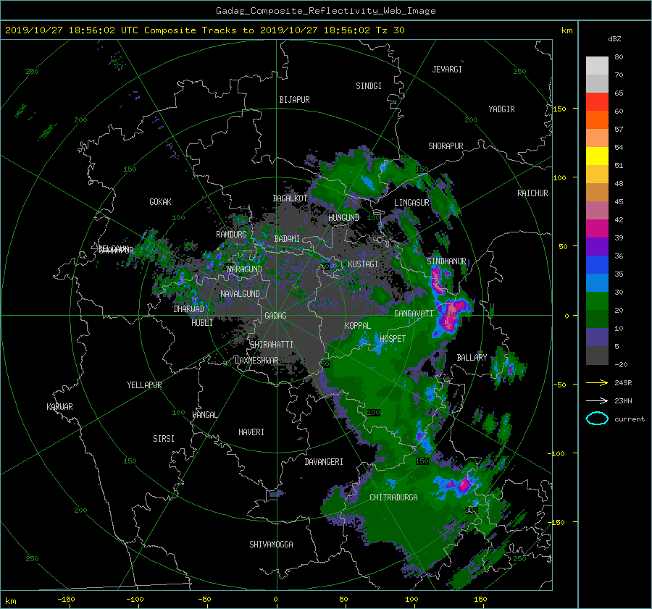Select the SHIRAHATTI city label

(x=272, y=345)
